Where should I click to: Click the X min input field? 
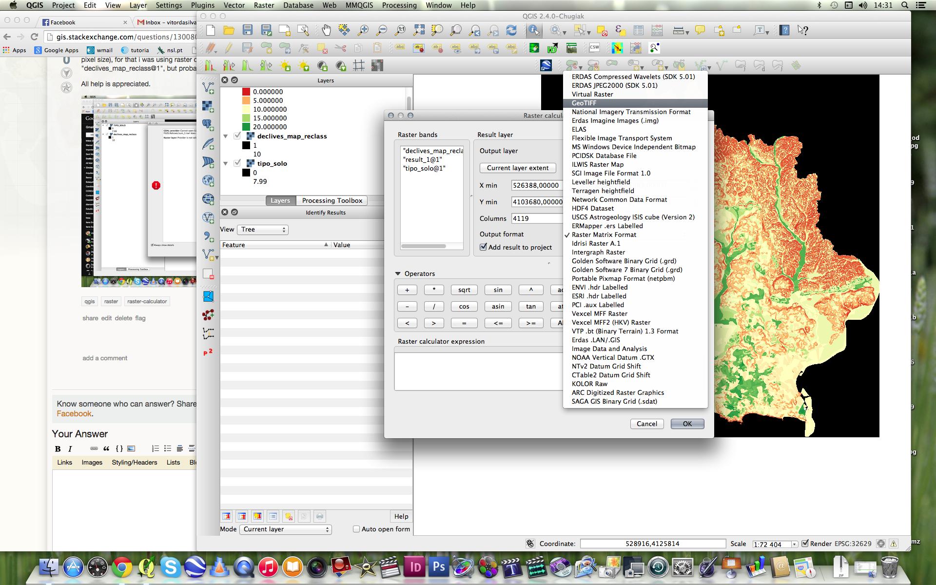click(x=537, y=185)
